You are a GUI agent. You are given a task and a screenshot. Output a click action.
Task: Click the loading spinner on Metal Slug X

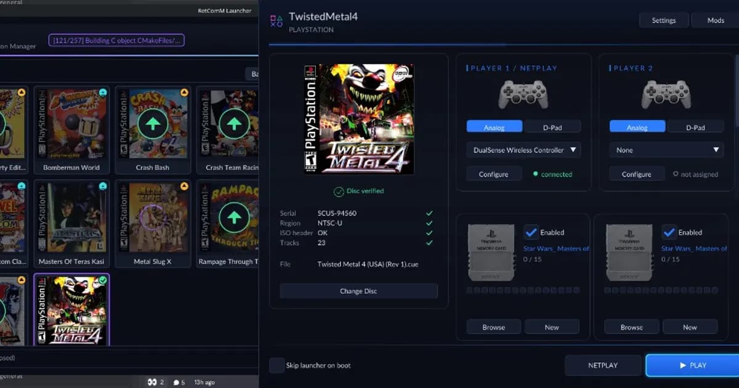click(152, 218)
